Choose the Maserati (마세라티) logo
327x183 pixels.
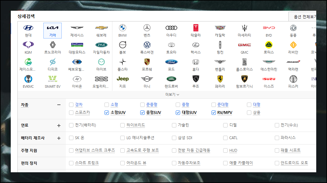244,28
